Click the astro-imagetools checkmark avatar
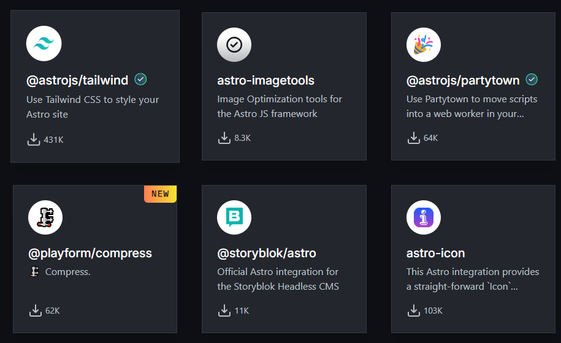 click(x=234, y=45)
